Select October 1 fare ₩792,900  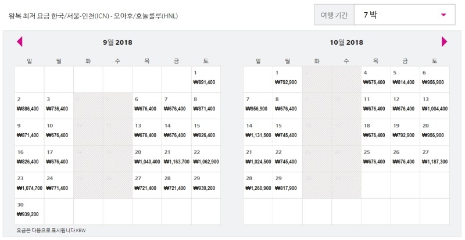pyautogui.click(x=287, y=79)
